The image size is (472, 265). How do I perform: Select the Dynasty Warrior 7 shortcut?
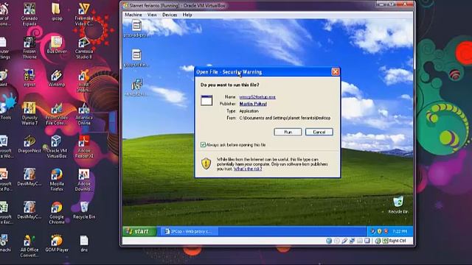[29, 113]
